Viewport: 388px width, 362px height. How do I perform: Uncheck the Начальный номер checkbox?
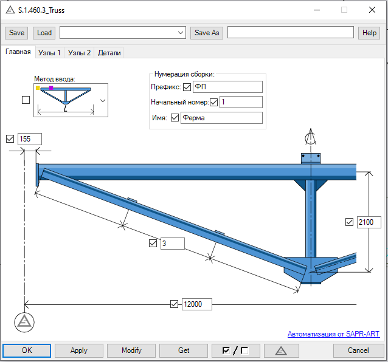(213, 102)
